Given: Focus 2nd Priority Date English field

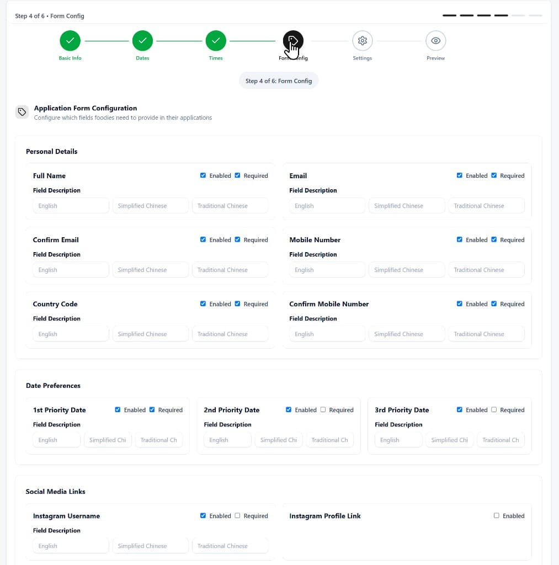Looking at the screenshot, I should (x=227, y=440).
